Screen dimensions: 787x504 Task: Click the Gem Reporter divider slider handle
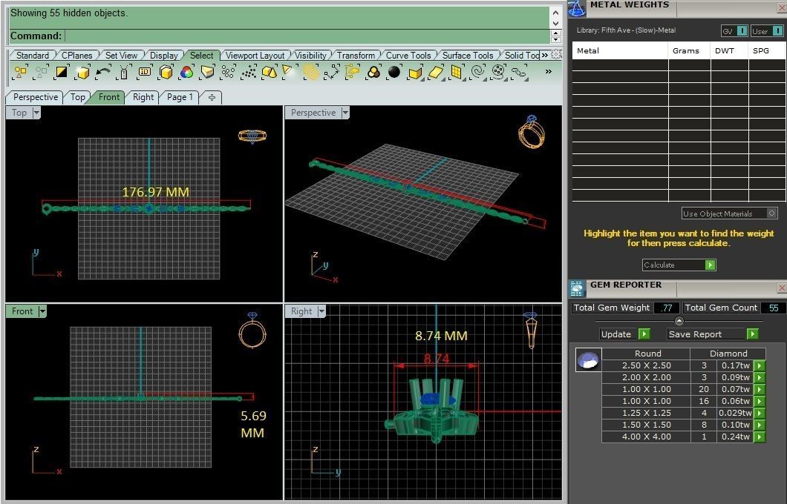(x=679, y=321)
